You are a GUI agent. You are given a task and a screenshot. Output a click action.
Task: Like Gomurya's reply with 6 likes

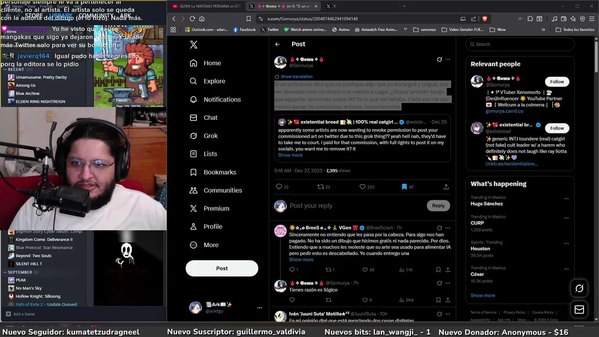pos(367,300)
